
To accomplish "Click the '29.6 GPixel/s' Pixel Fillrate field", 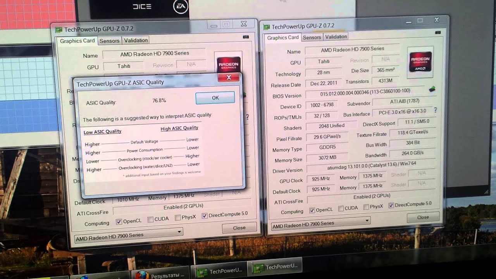I will [x=327, y=136].
